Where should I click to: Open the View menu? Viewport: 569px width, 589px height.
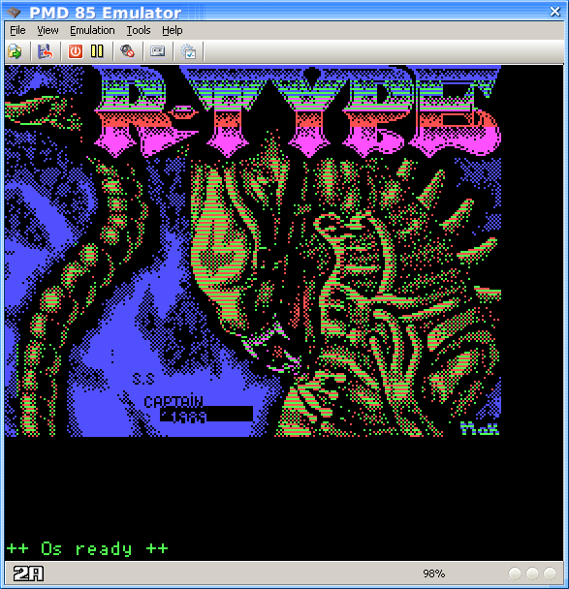pyautogui.click(x=47, y=30)
